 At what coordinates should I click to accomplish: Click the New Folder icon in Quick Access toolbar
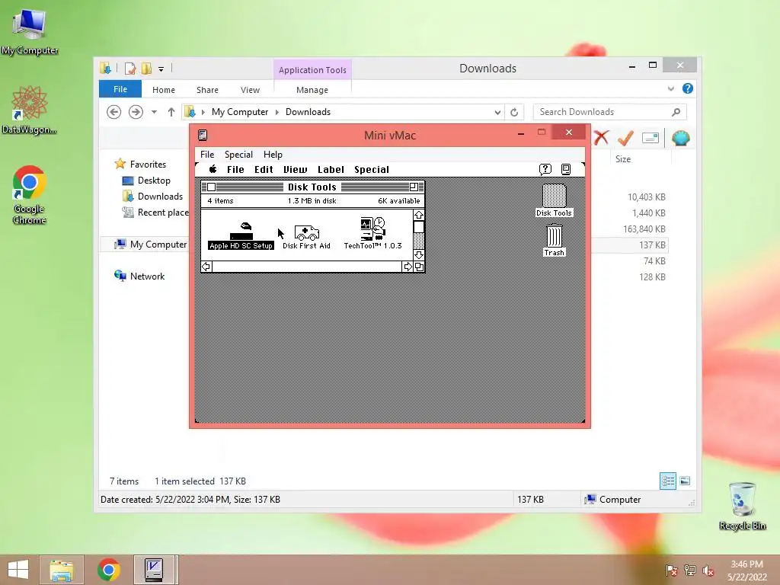click(146, 69)
